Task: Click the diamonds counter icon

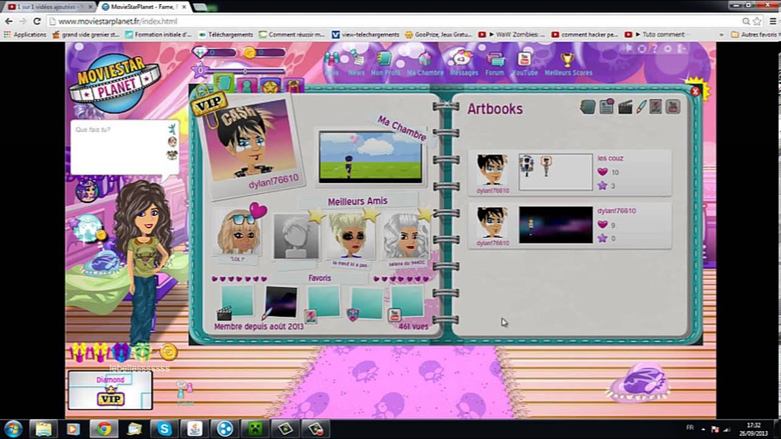Action: (x=200, y=52)
